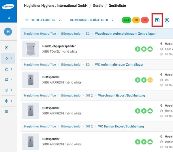This screenshot has height=152, width=173.
Task: Click battery status icon of Handtuchpapierspender
Action: (x=138, y=49)
